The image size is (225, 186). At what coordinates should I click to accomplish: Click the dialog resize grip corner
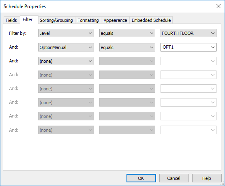point(223,184)
